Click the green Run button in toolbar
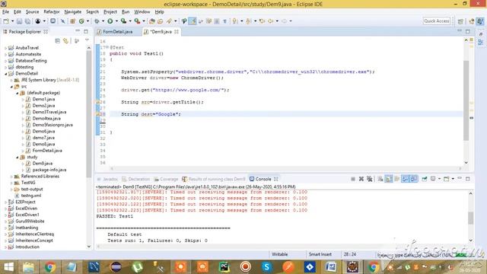The width and height of the screenshot is (487, 274). (110, 21)
